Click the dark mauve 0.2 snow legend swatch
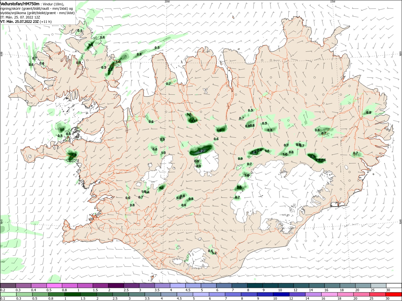Image resolution: width=402 pixels, height=301 pixels. coord(8,285)
